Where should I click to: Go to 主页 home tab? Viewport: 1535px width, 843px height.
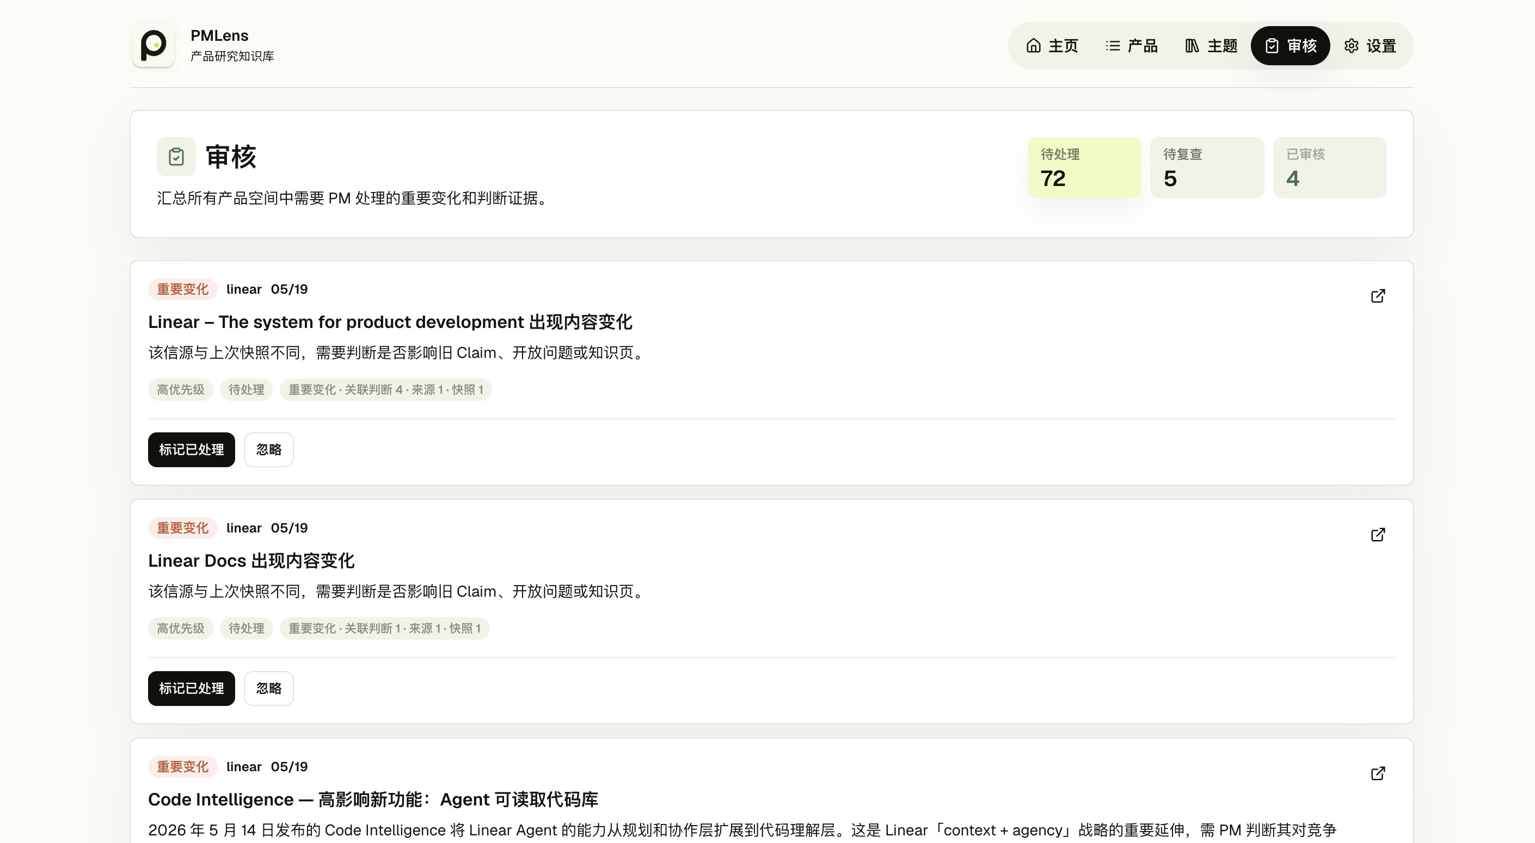[1052, 46]
